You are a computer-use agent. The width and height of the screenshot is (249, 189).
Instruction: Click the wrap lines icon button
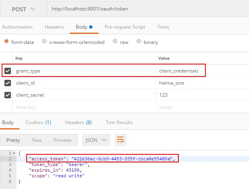tap(120, 140)
